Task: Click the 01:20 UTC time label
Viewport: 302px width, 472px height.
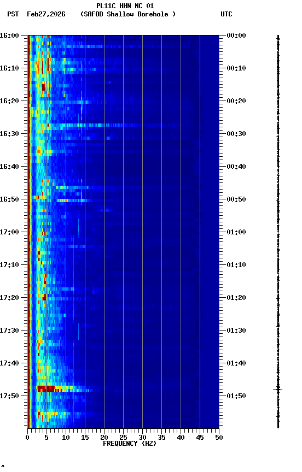Action: point(236,298)
